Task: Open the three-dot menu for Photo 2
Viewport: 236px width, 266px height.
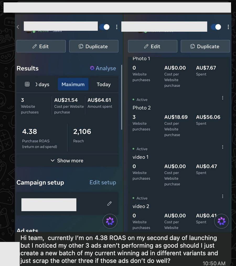Action: tap(223, 98)
